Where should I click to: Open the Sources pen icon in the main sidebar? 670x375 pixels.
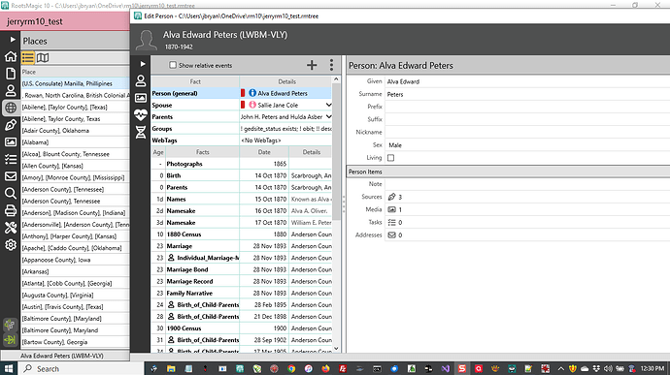pos(11,125)
